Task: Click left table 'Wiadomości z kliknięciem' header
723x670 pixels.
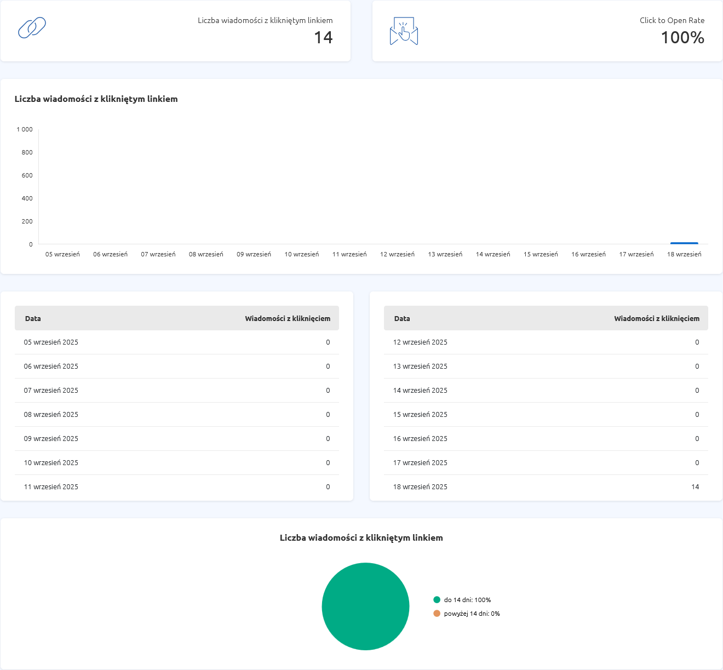Action: click(x=288, y=318)
